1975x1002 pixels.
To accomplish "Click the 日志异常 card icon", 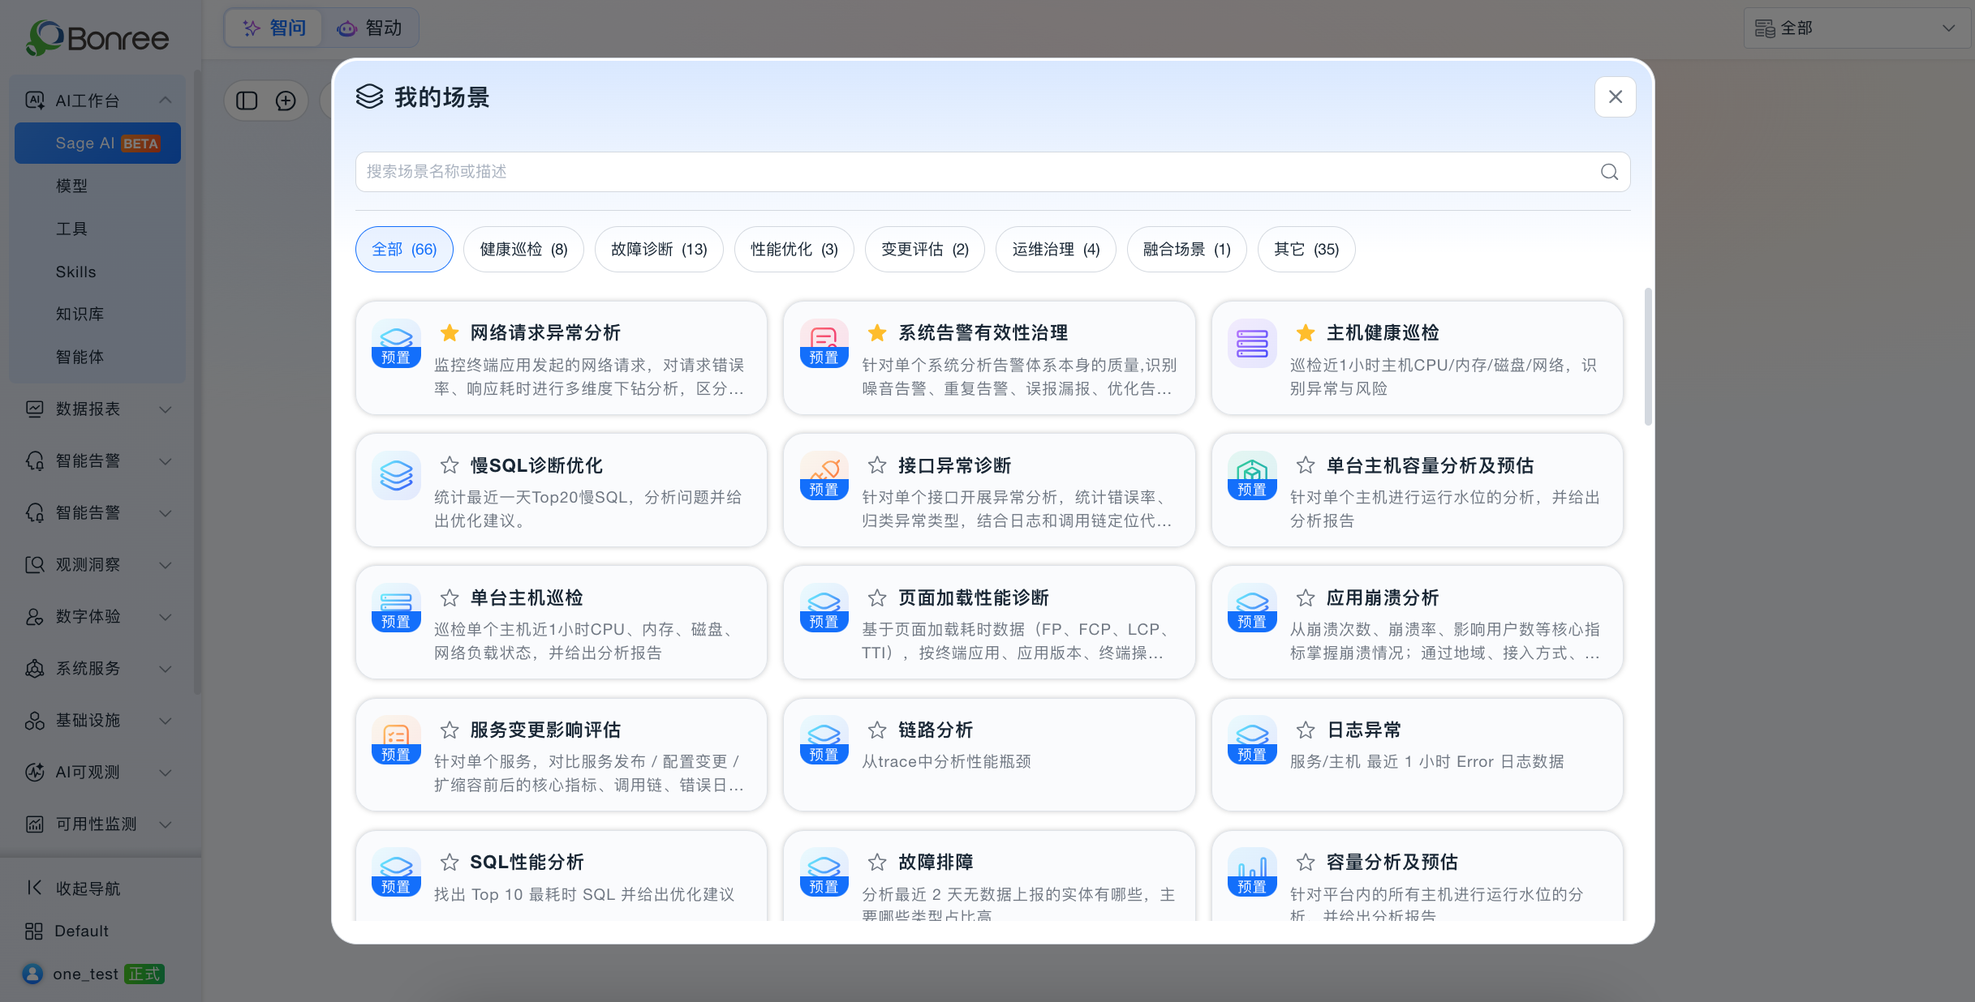I will (1252, 739).
